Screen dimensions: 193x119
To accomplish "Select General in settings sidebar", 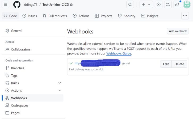I will pos(33,31).
